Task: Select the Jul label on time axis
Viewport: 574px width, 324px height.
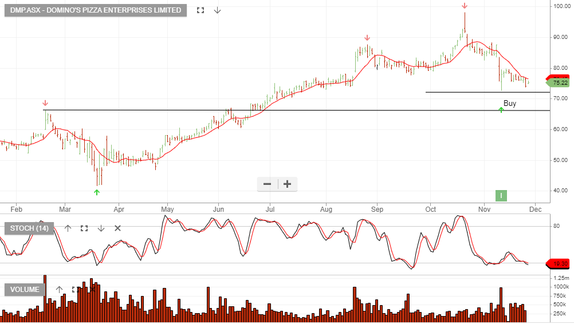Action: coord(270,209)
